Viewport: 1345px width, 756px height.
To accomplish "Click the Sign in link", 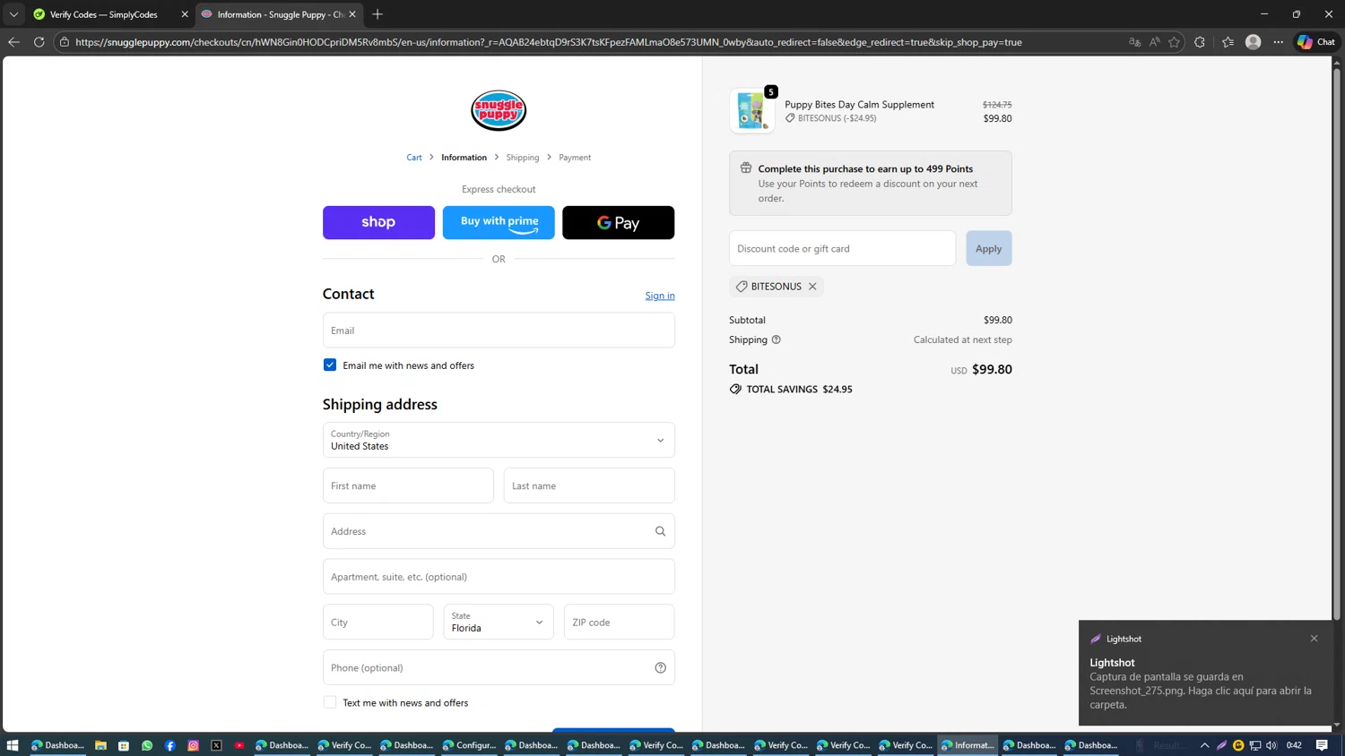I will click(x=660, y=296).
